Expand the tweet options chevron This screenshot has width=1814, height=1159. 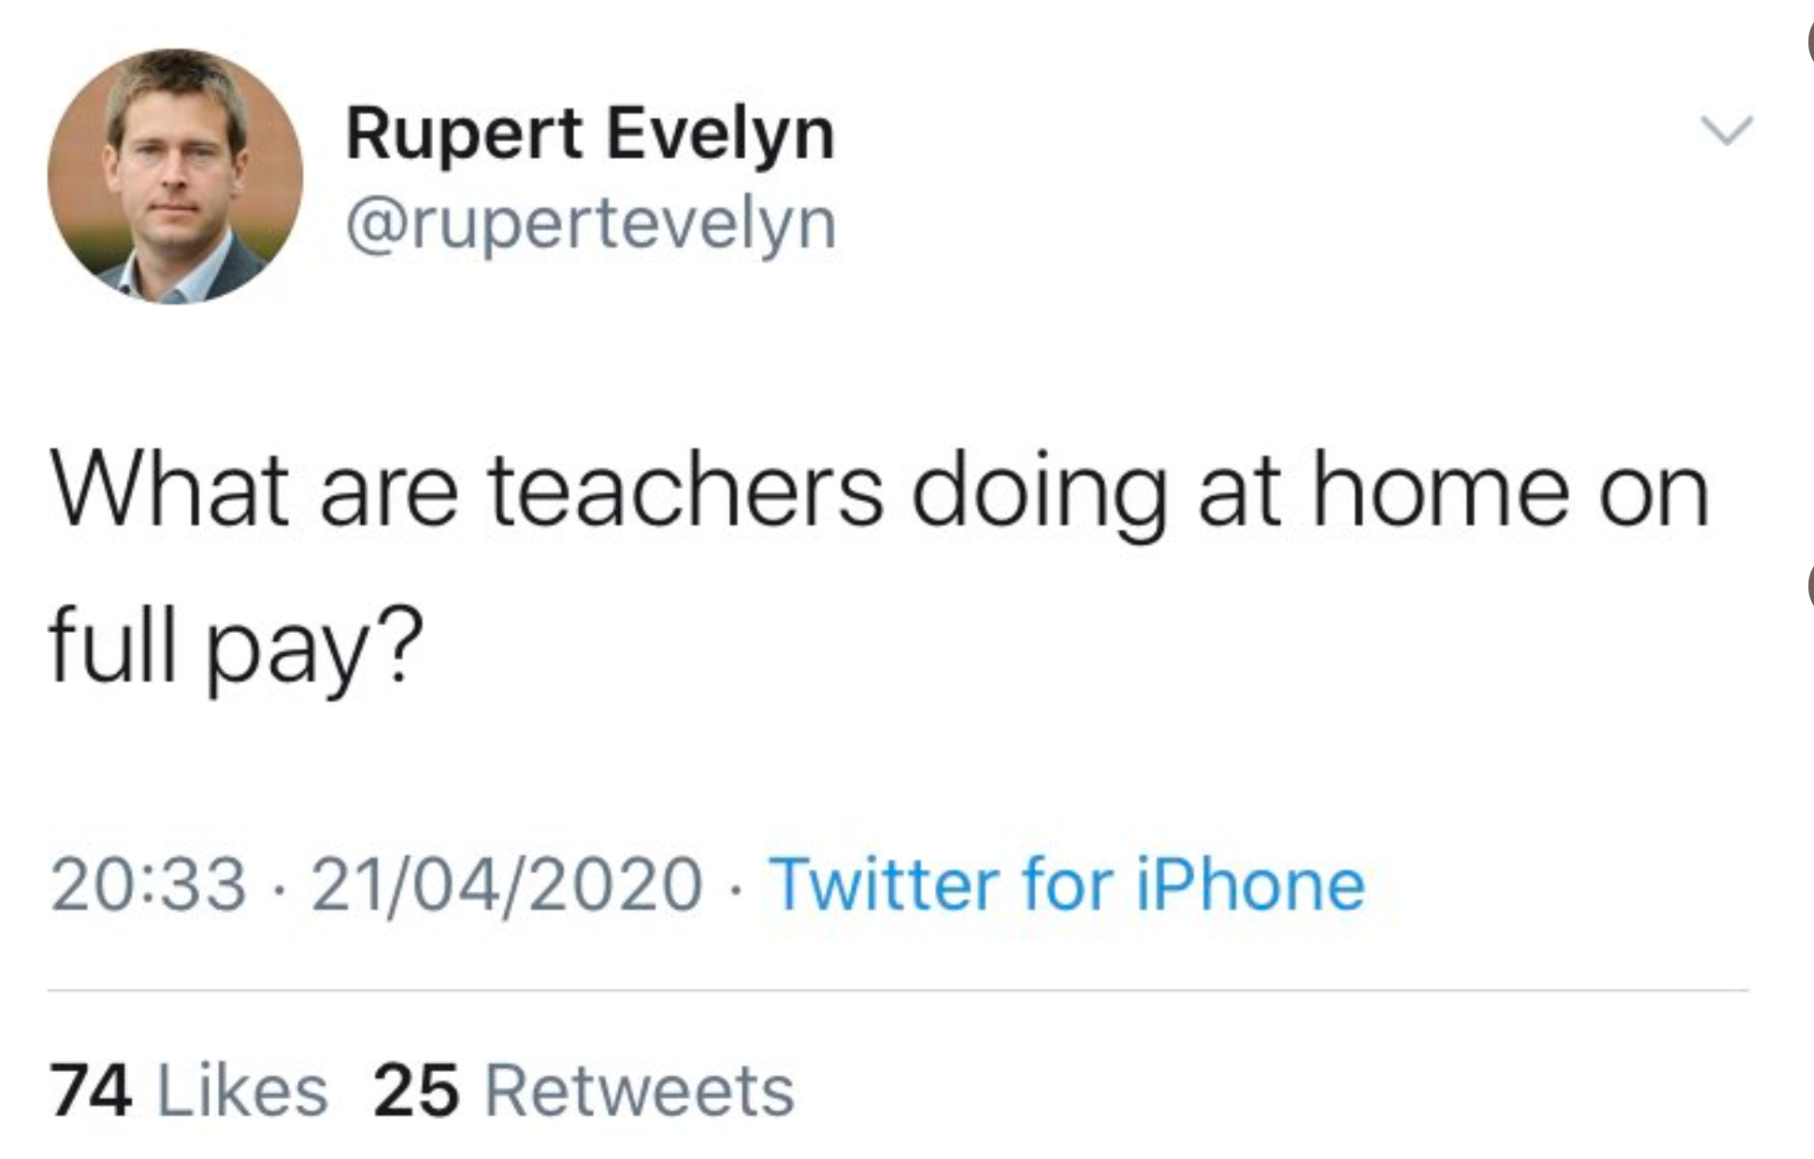point(1725,130)
